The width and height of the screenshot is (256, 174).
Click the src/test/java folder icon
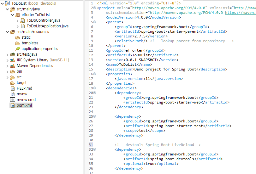(13, 54)
